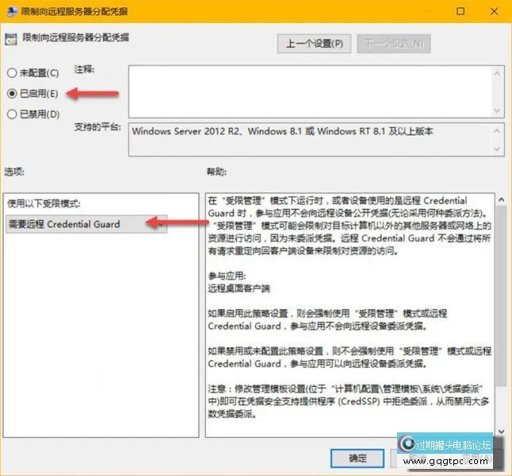Viewport: 512px width, 476px height.
Task: Click the comment box scroll down arrow
Action: 497,110
